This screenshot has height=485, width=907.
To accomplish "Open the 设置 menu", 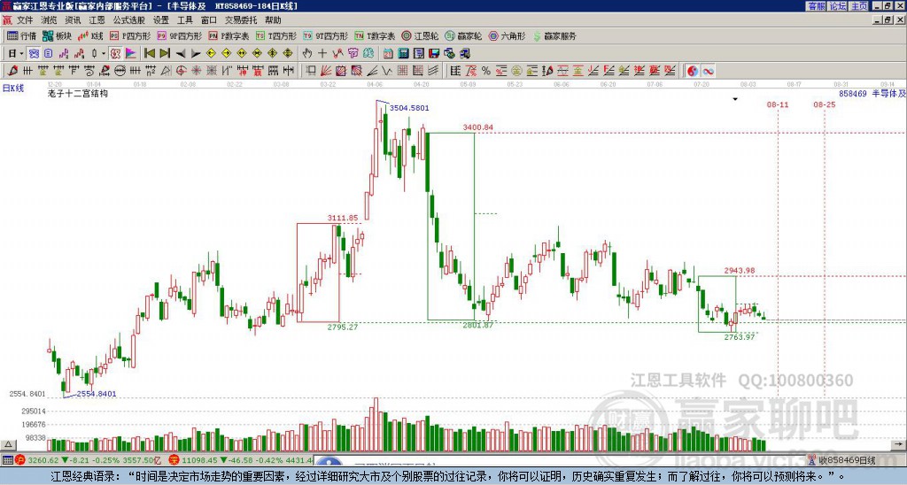I will 161,20.
